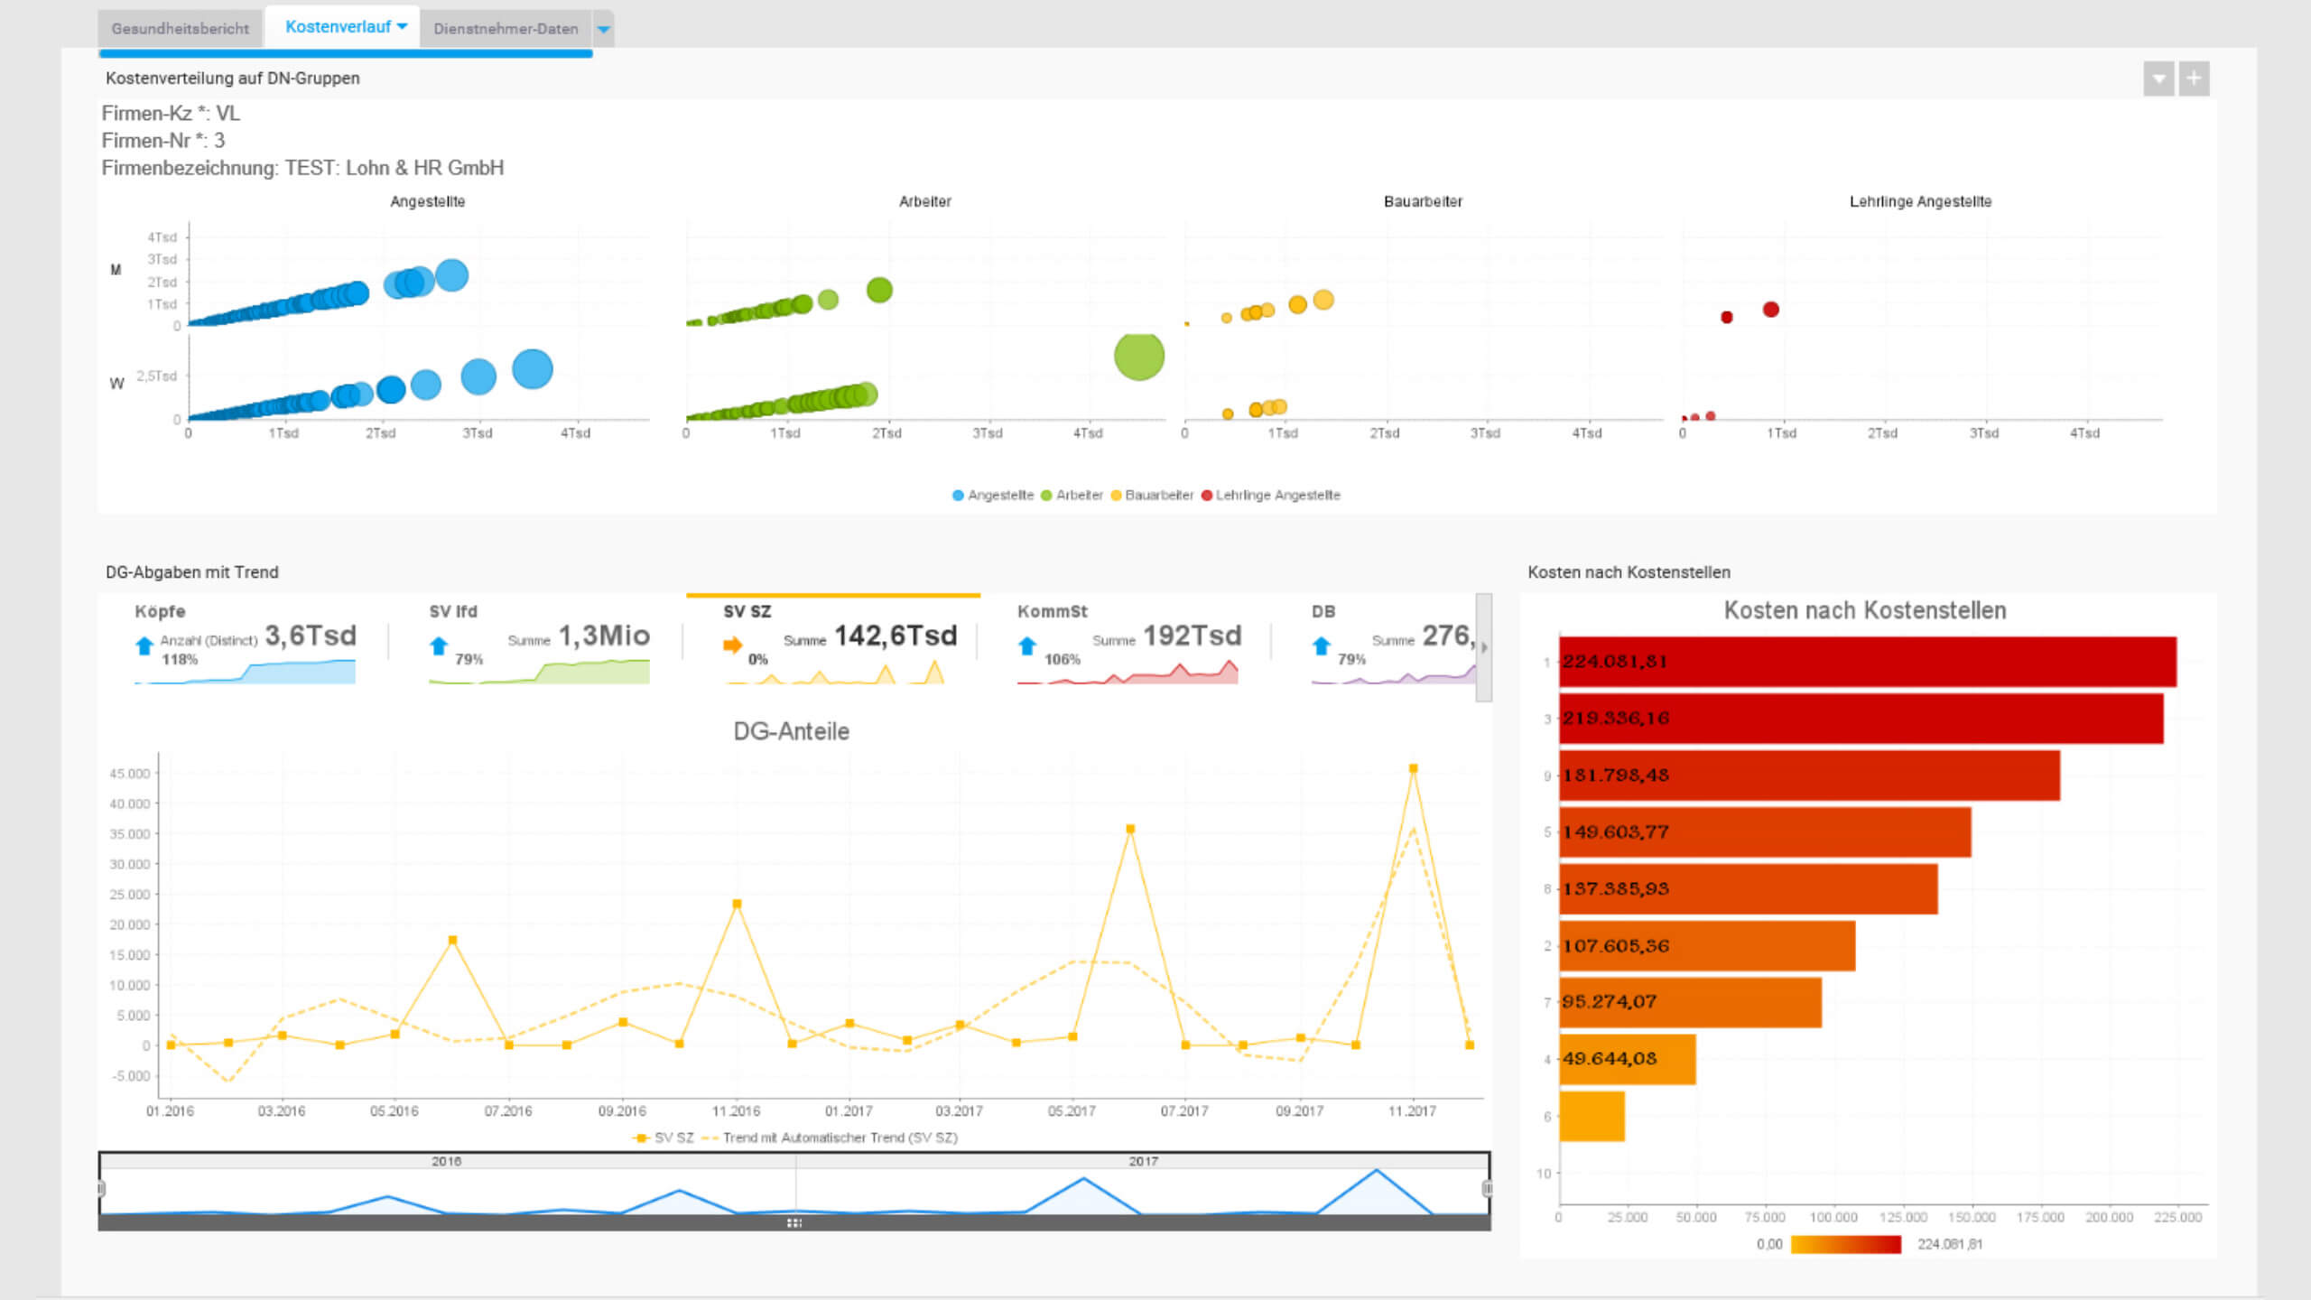Click the KommSt up-arrow trend icon
The width and height of the screenshot is (2311, 1300).
tap(1027, 645)
